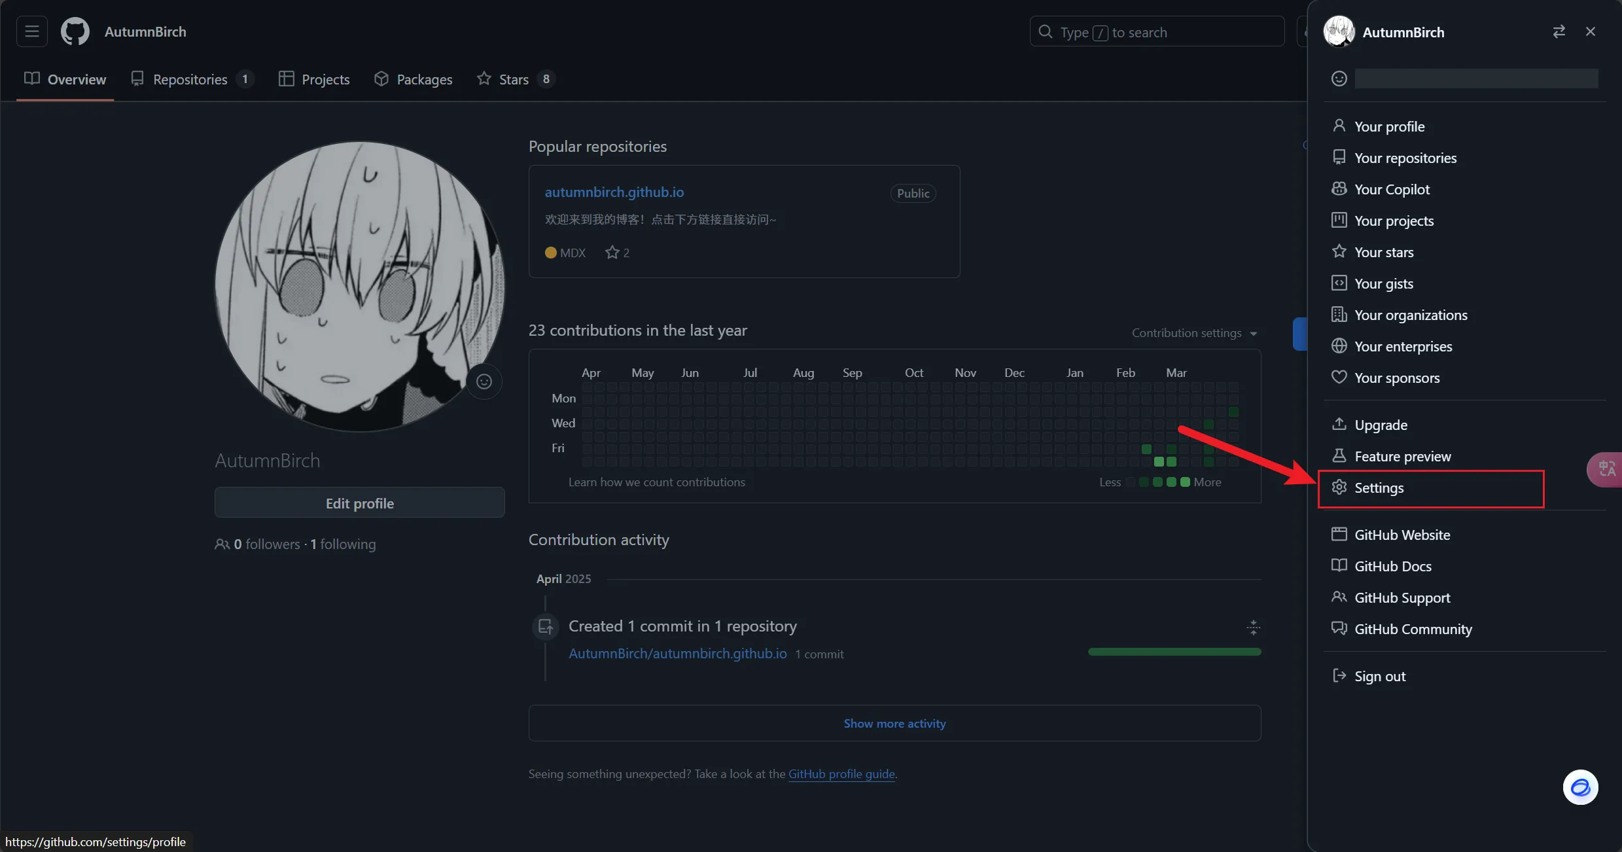Click the brightest green legend square near More
The width and height of the screenshot is (1622, 852).
[1185, 482]
